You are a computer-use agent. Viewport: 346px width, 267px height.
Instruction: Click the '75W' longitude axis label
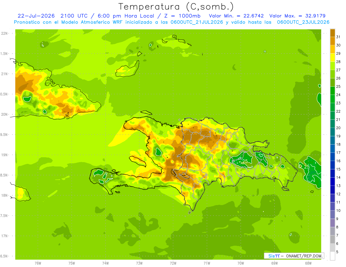click(72, 263)
